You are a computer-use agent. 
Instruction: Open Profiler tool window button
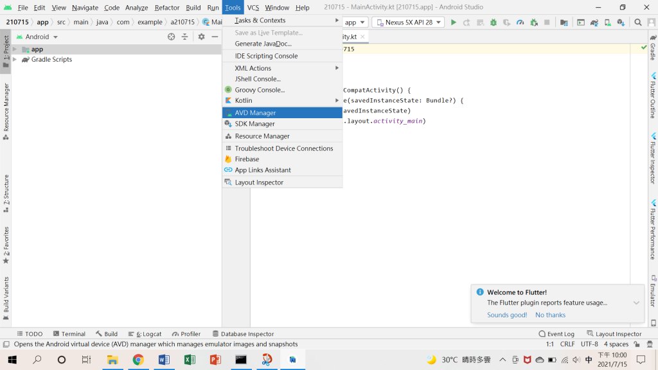pyautogui.click(x=186, y=334)
